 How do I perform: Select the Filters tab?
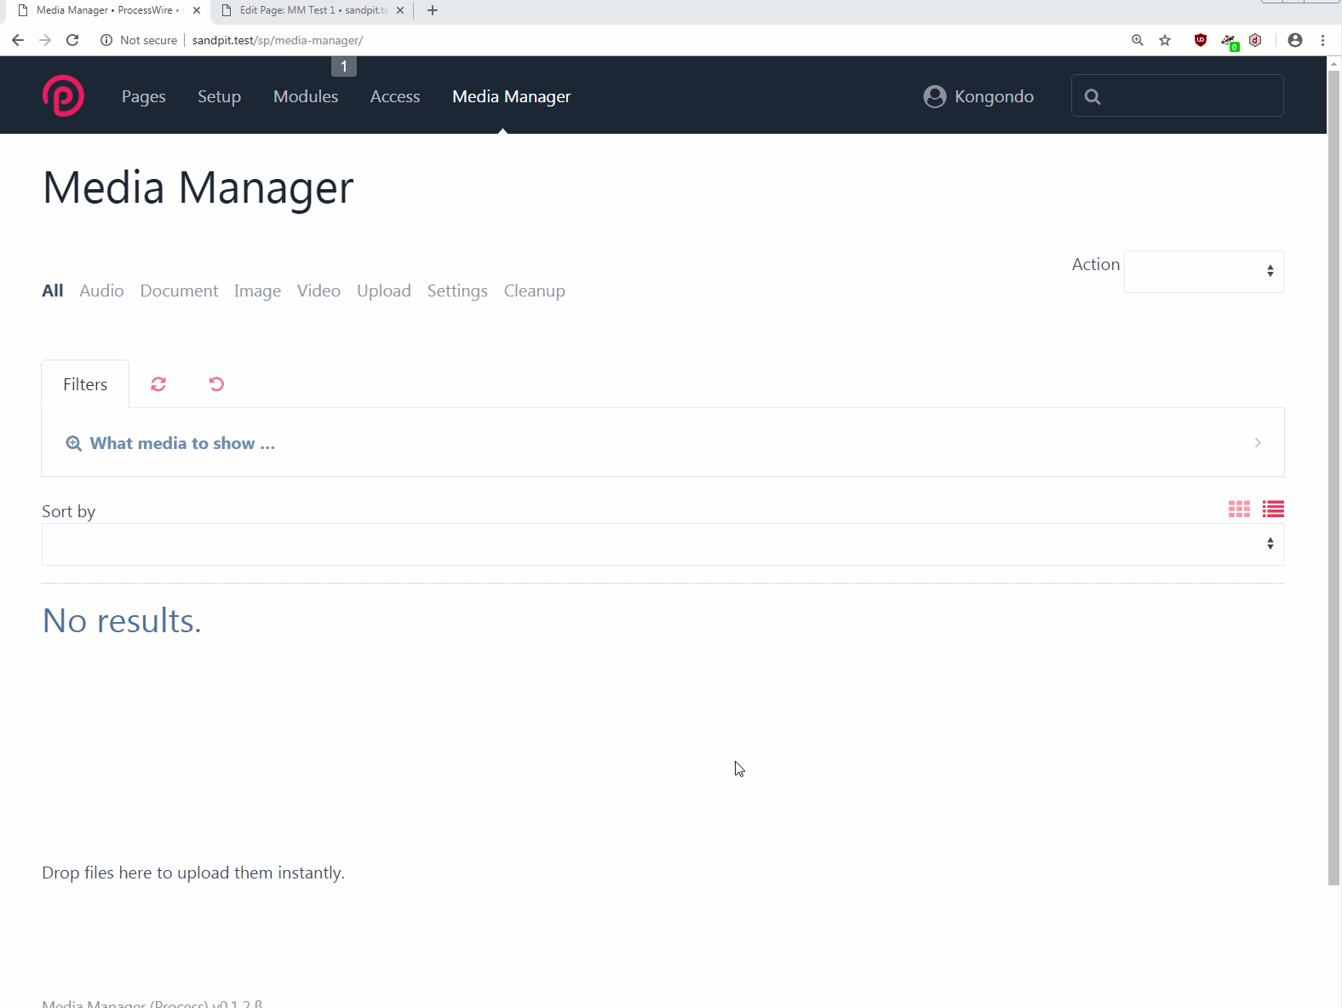(85, 384)
